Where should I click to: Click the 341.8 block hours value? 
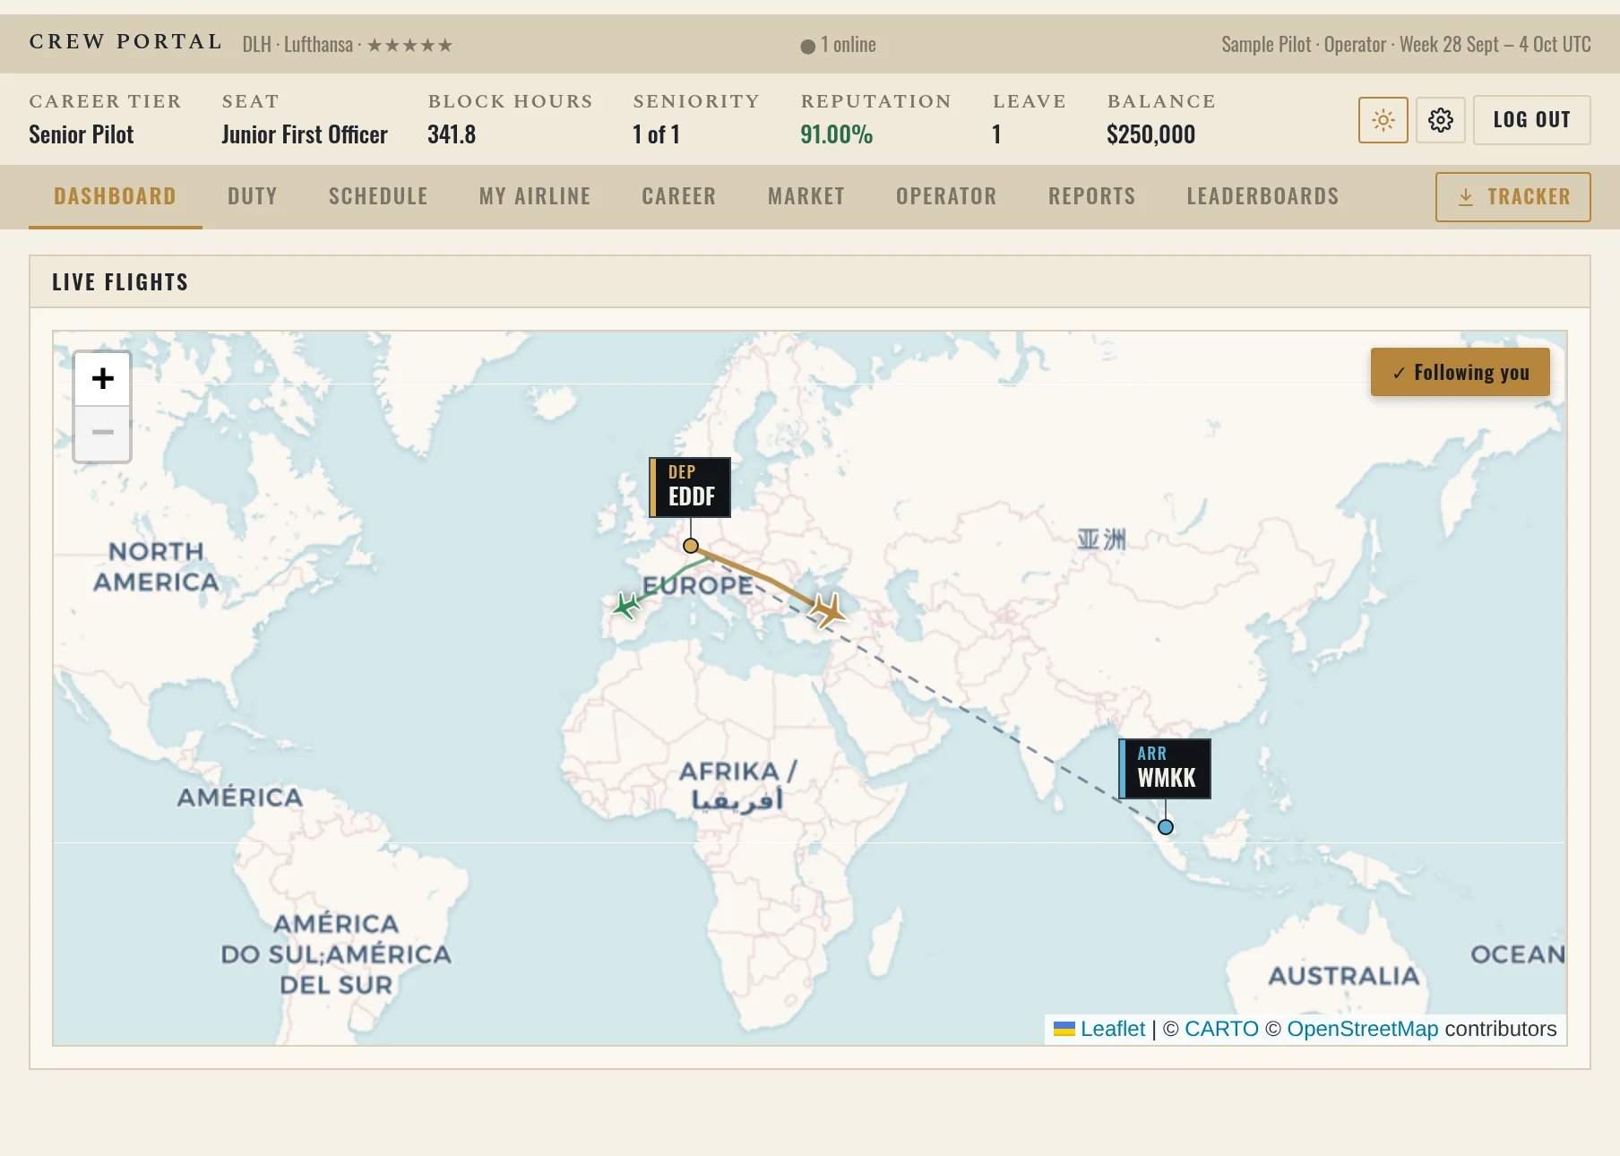452,134
